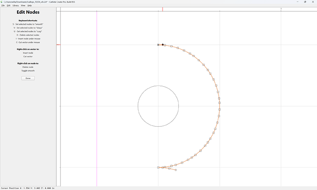Viewport: 317px width, 190px height.
Task: Click the Carbide Create app icon in the title bar
Action: coord(2,2)
